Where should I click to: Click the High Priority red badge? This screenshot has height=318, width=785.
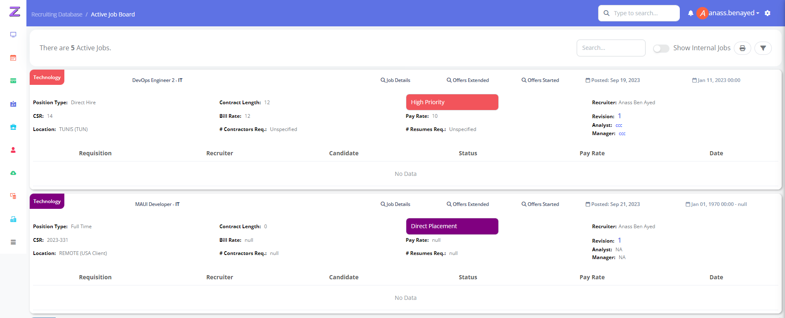[x=452, y=102]
